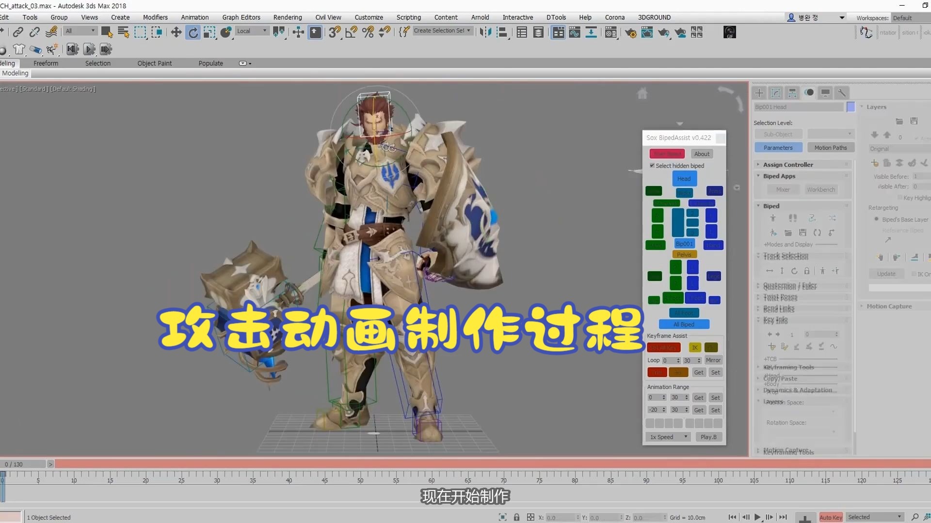Viewport: 931px width, 523px height.
Task: Choose Rectangular Selection Region tool
Action: coord(140,32)
